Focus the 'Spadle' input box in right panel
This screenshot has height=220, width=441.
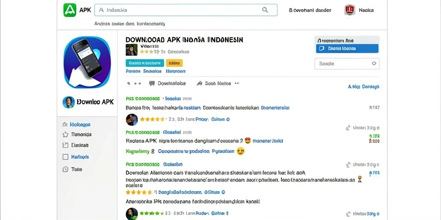point(347,64)
